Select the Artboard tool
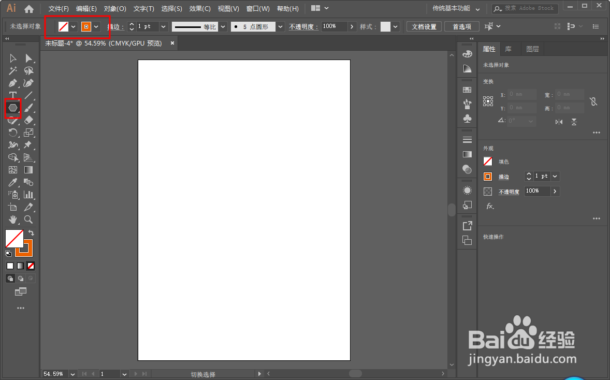The height and width of the screenshot is (380, 610). 13,207
